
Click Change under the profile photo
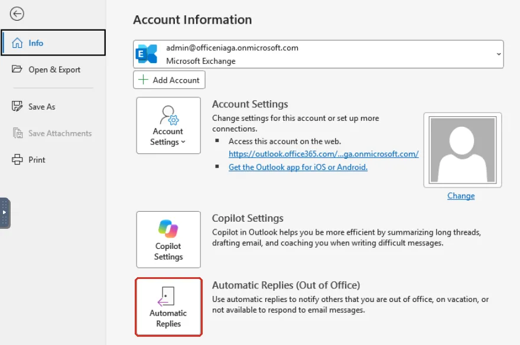[461, 196]
